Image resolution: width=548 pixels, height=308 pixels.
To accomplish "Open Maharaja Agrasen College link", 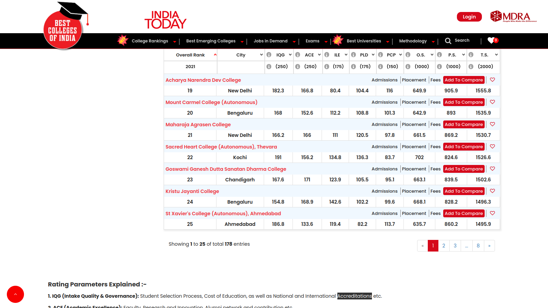I will 198,125.
